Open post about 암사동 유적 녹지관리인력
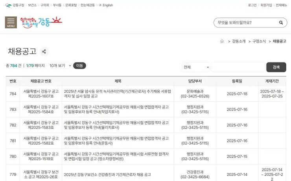 pos(118,94)
